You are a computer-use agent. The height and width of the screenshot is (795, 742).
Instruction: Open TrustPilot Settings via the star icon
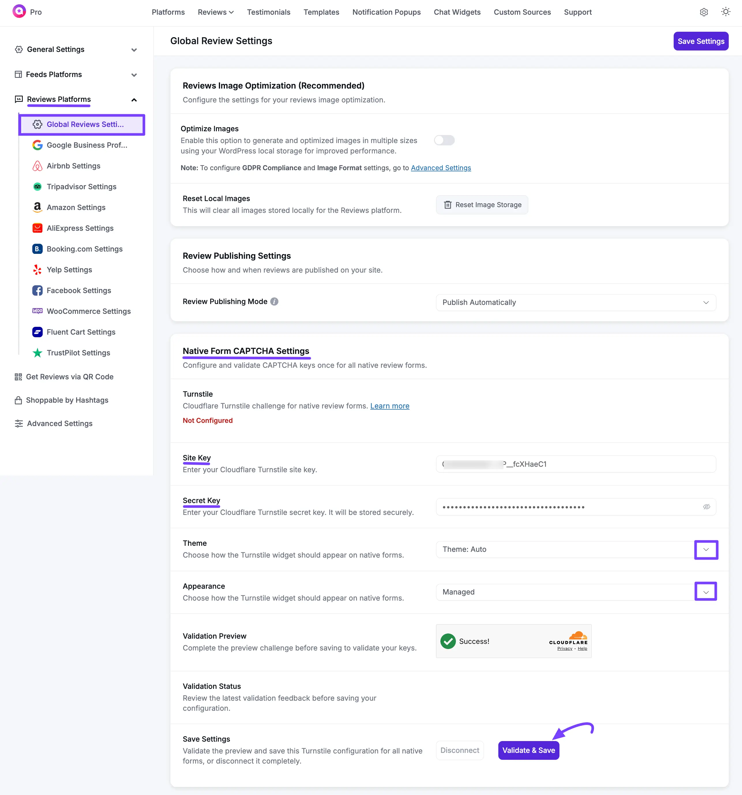[37, 353]
